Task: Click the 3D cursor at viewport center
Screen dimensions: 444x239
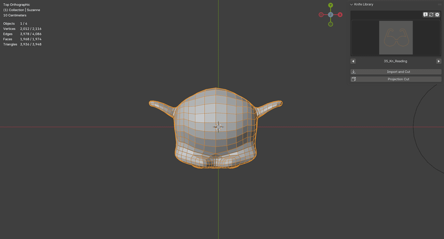Action: (218, 127)
